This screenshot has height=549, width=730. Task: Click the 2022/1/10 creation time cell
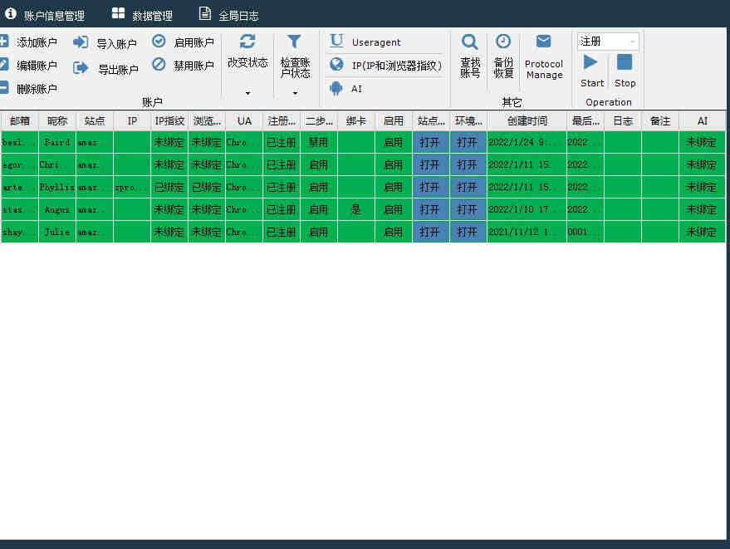527,209
